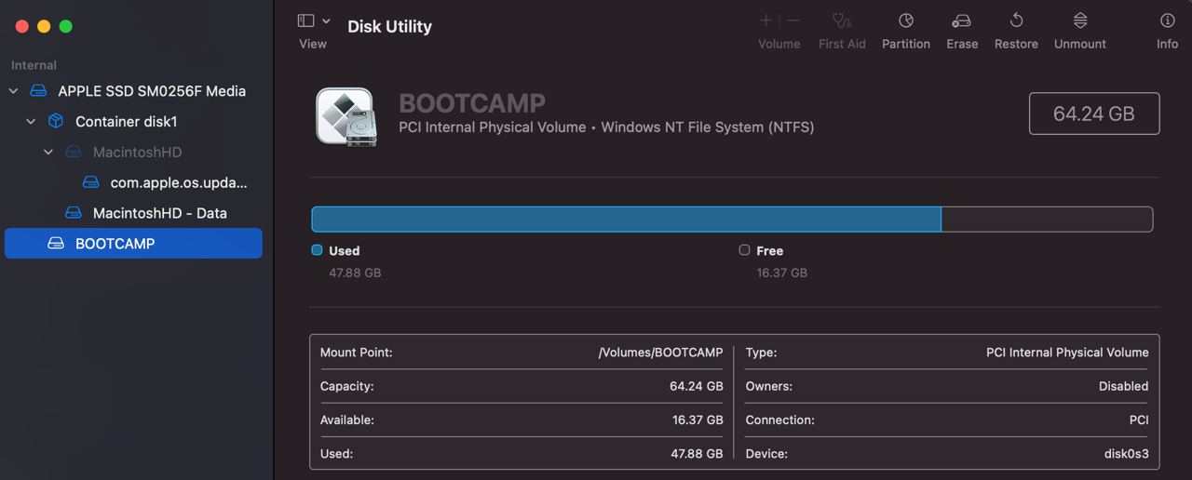1192x480 pixels.
Task: Click the Capacity 64.24 GB table value
Action: 696,386
